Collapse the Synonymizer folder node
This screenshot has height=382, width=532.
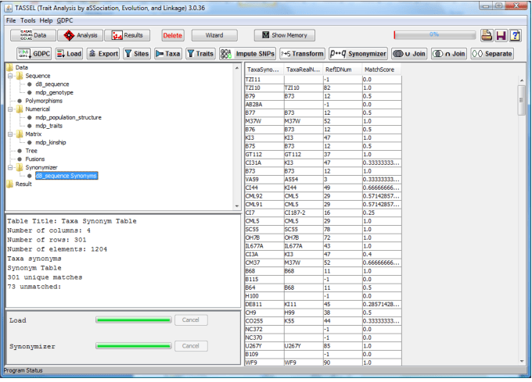10,167
